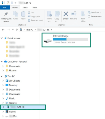Click the address bar field
105x119 pixels.
(62, 30)
